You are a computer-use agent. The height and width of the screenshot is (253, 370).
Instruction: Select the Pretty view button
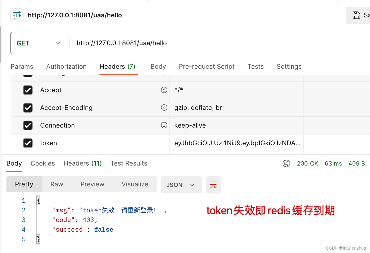(24, 184)
